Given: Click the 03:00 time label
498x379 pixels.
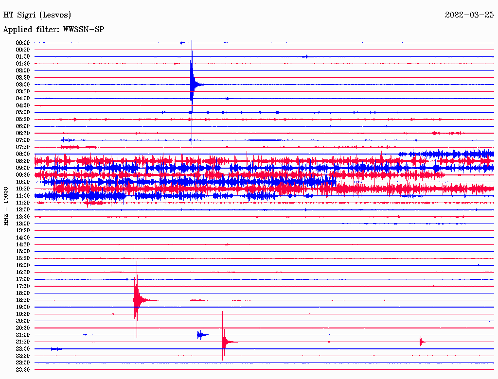Looking at the screenshot, I should [x=23, y=85].
